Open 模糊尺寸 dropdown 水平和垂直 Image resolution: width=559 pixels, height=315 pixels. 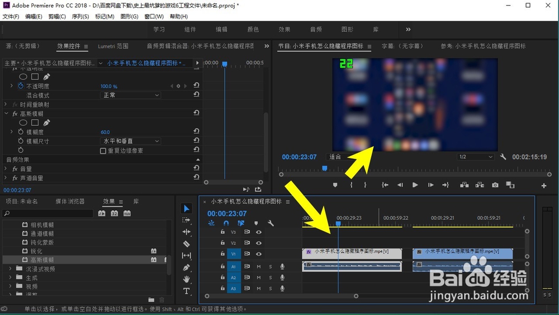(130, 141)
